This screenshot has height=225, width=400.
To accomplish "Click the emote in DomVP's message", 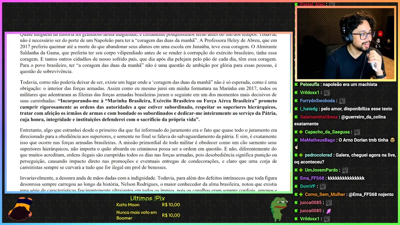I will pos(323,187).
